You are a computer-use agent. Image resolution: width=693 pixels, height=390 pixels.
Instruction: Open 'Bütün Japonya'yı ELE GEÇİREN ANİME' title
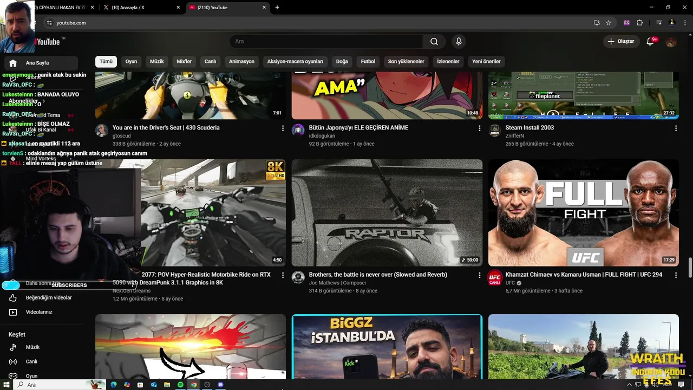click(358, 128)
